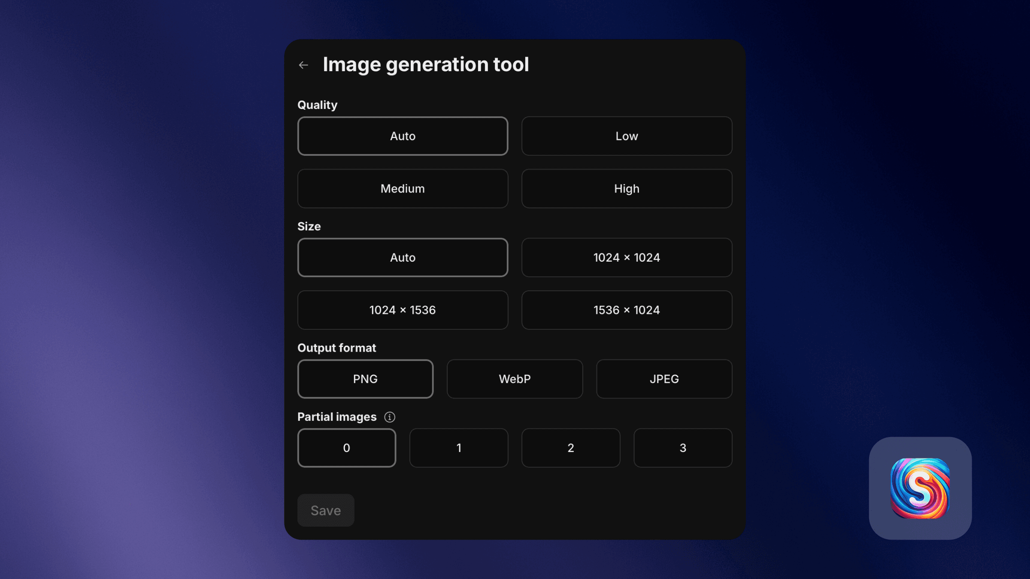Select High quality
The image size is (1030, 579).
[x=626, y=188]
